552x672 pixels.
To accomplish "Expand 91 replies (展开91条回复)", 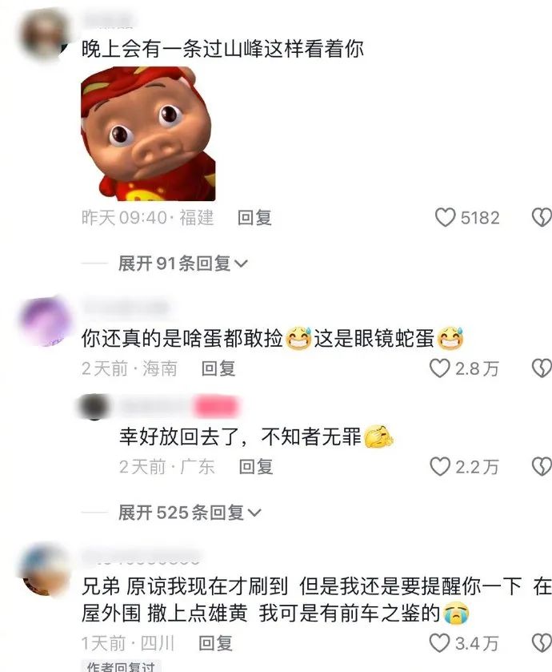I will (182, 264).
